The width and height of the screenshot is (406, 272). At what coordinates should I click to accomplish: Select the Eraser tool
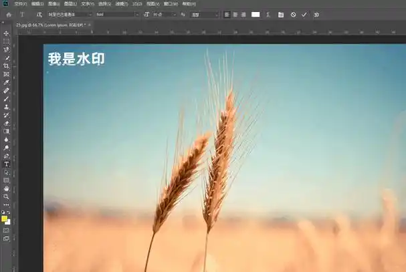point(6,123)
